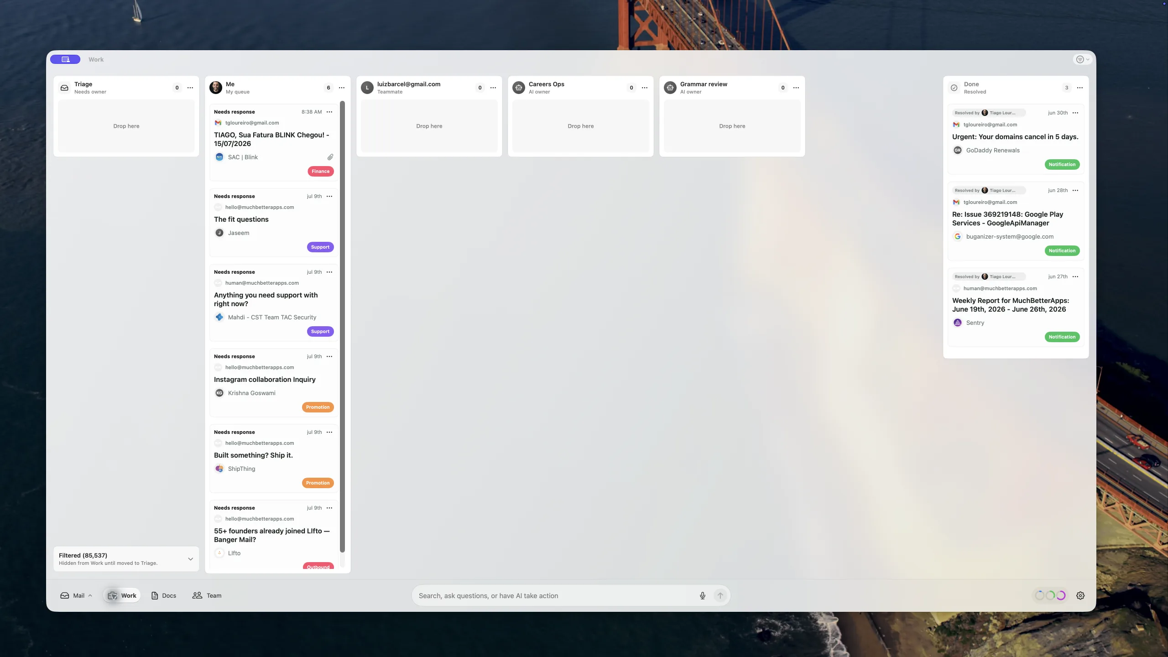This screenshot has height=657, width=1168.
Task: Click the Done checkmark circle icon
Action: point(954,88)
